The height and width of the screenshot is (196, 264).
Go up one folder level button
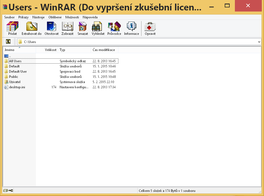tap(8, 41)
